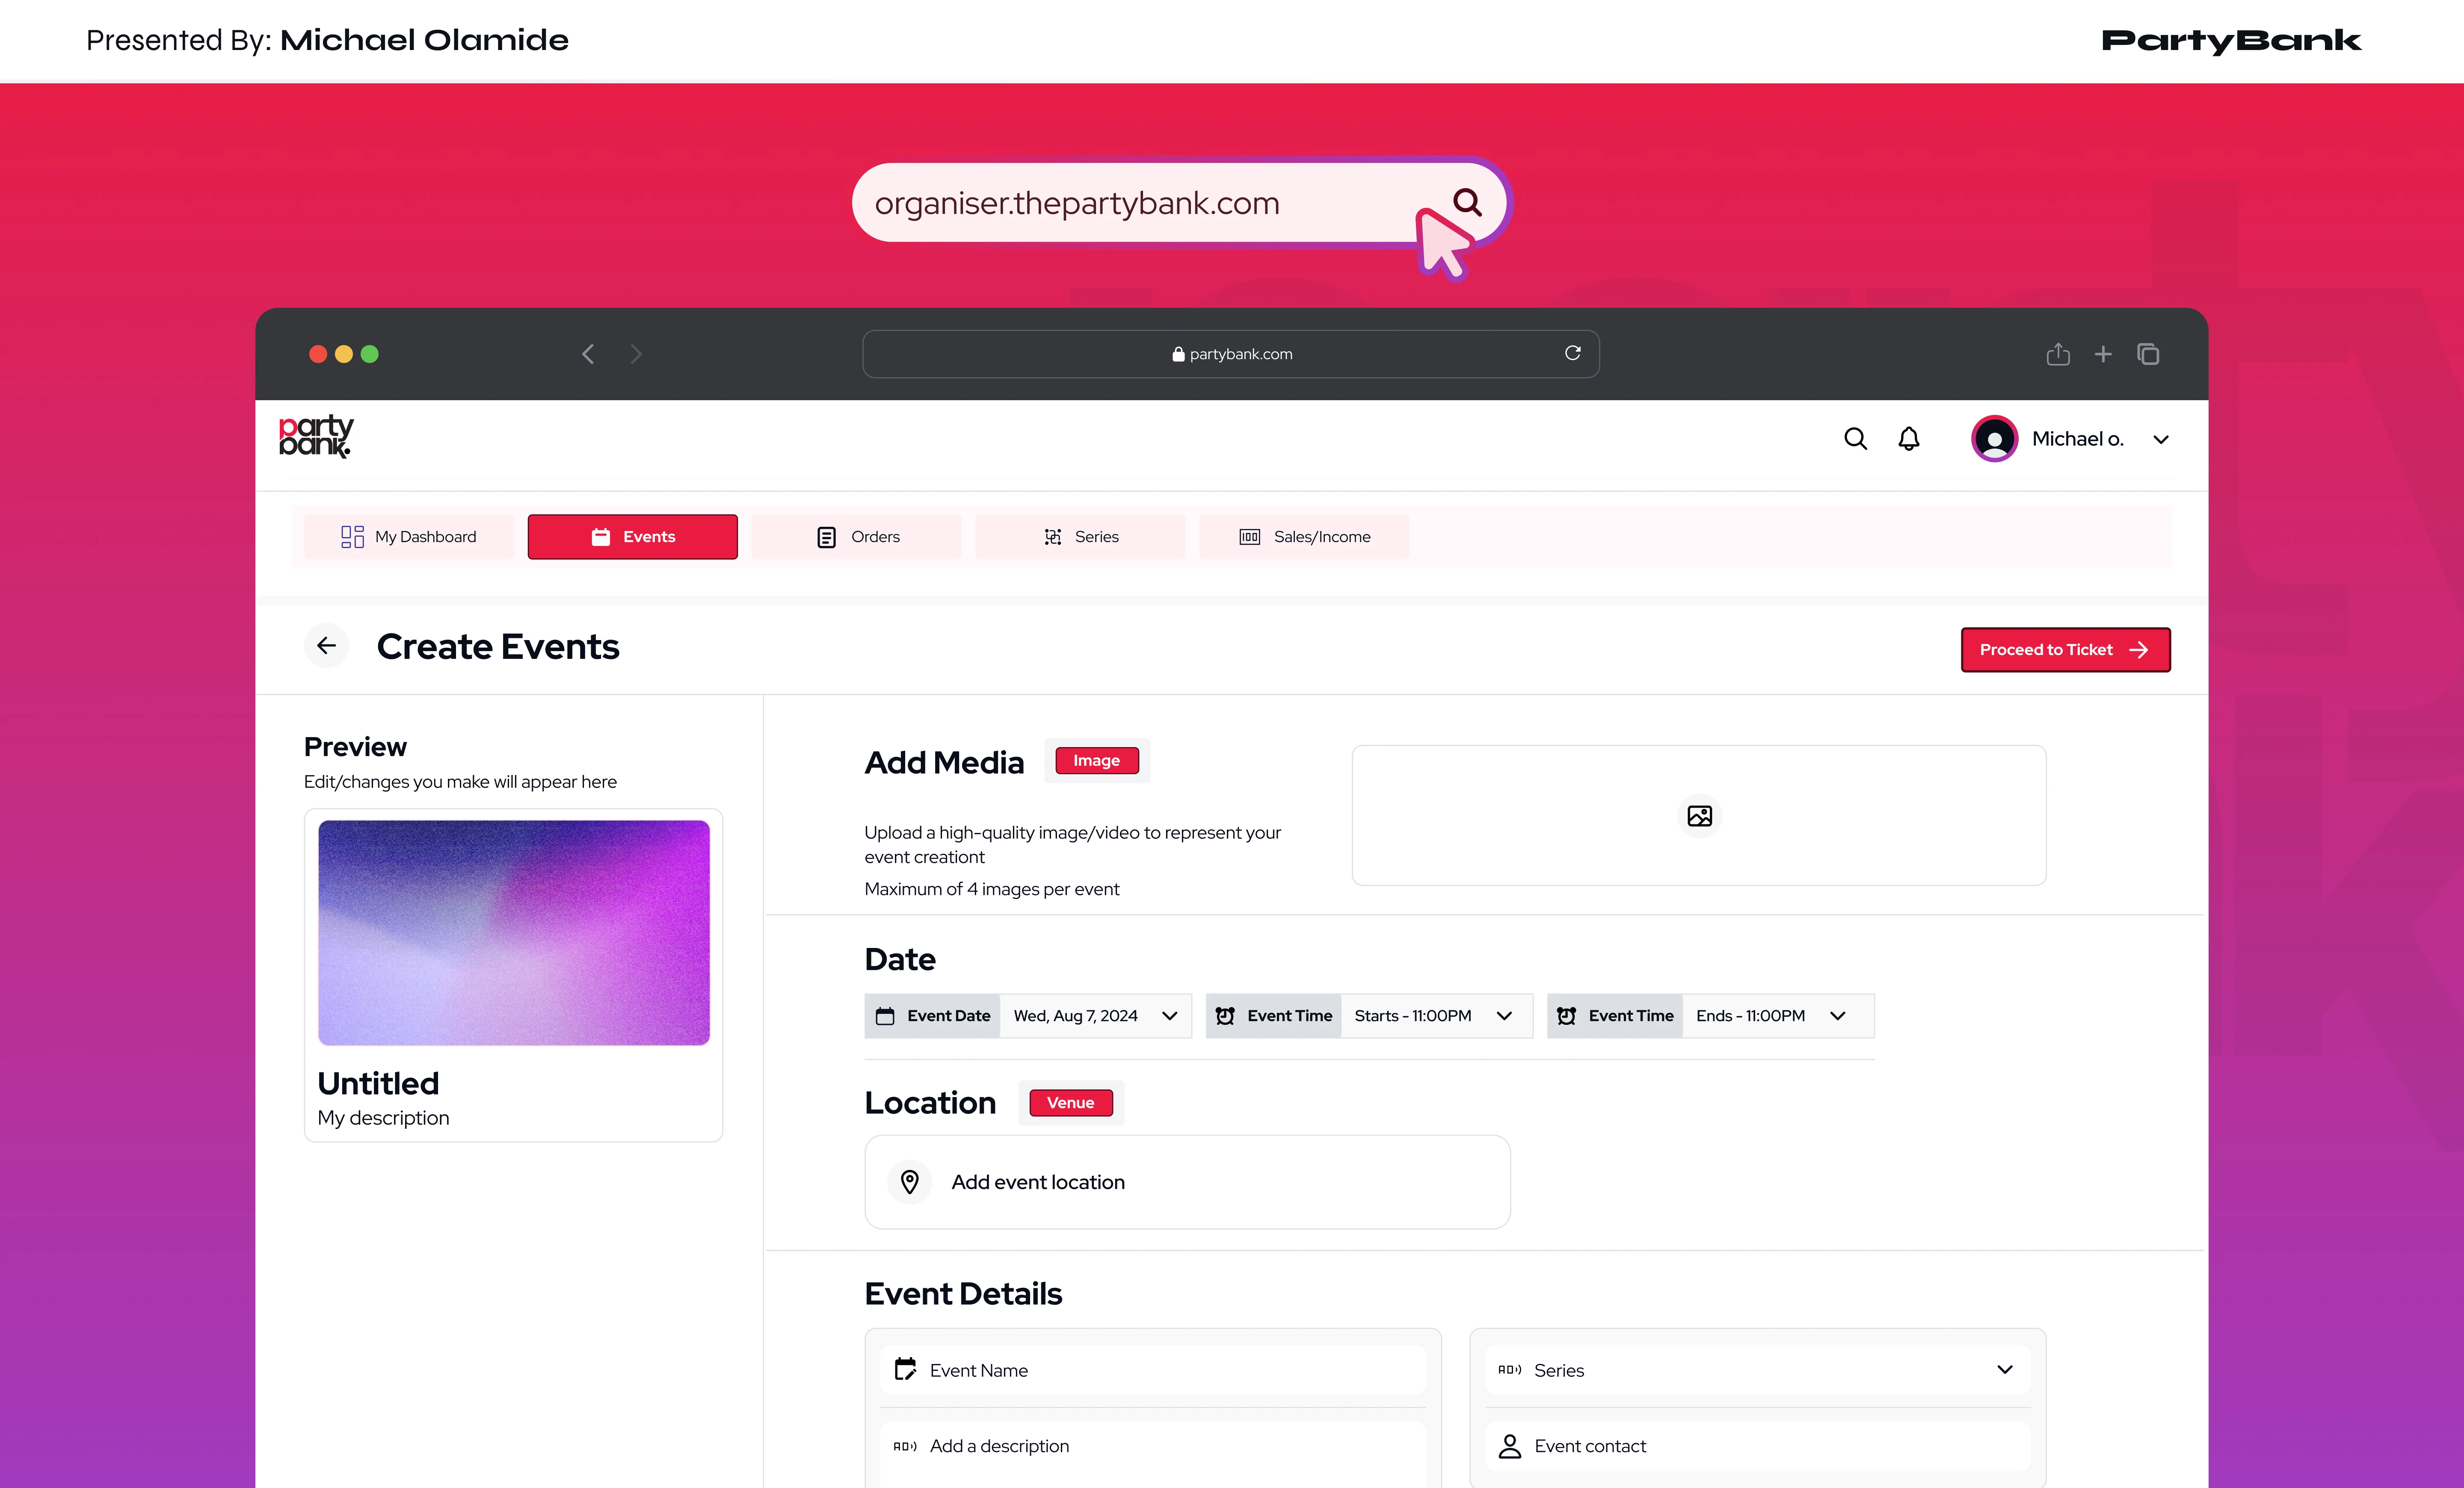Click the Events tab calendar icon
Image resolution: width=2464 pixels, height=1488 pixels.
coord(600,537)
